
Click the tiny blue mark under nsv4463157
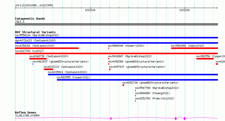33,64
